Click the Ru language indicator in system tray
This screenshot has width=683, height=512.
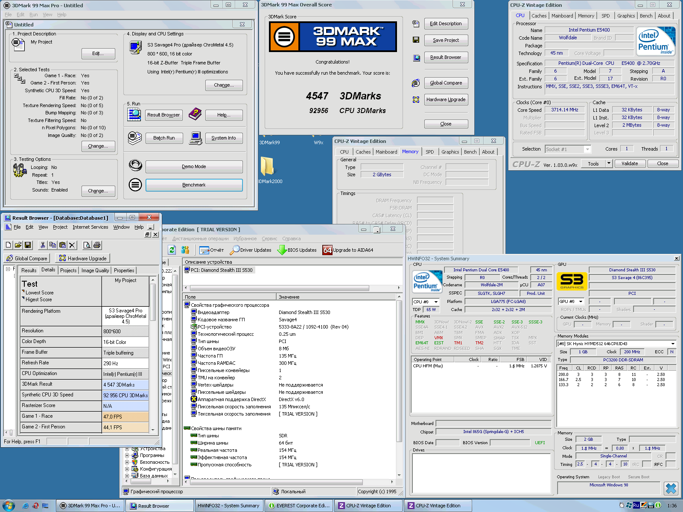pos(636,505)
